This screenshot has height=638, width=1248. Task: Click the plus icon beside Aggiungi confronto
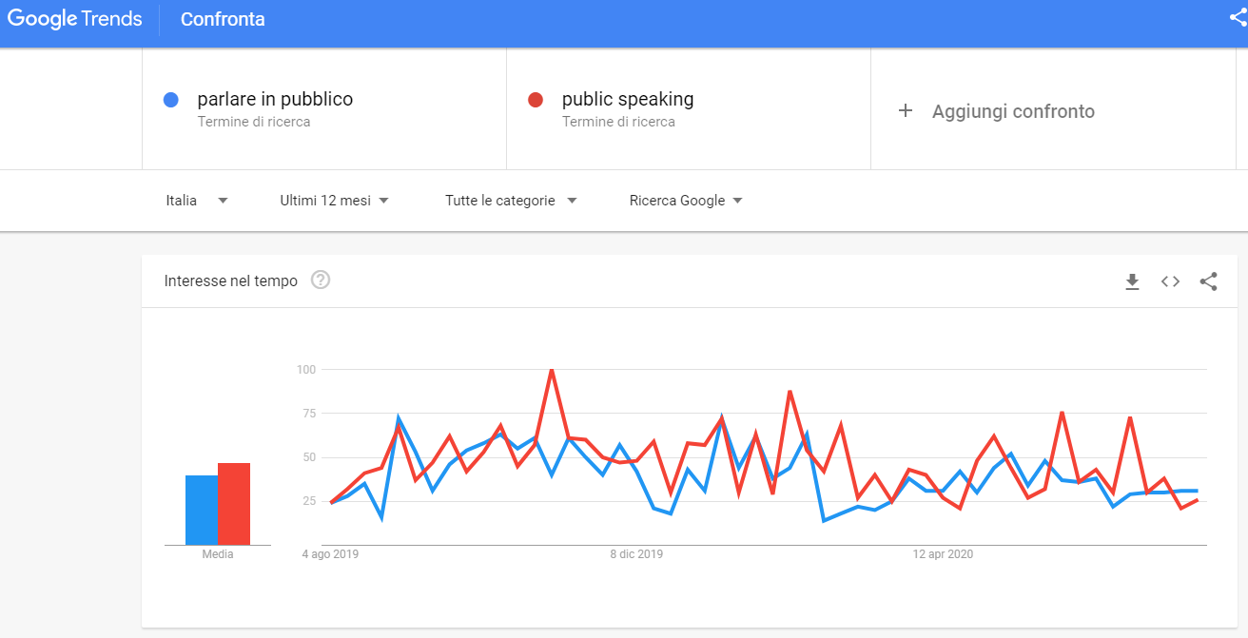pos(905,111)
